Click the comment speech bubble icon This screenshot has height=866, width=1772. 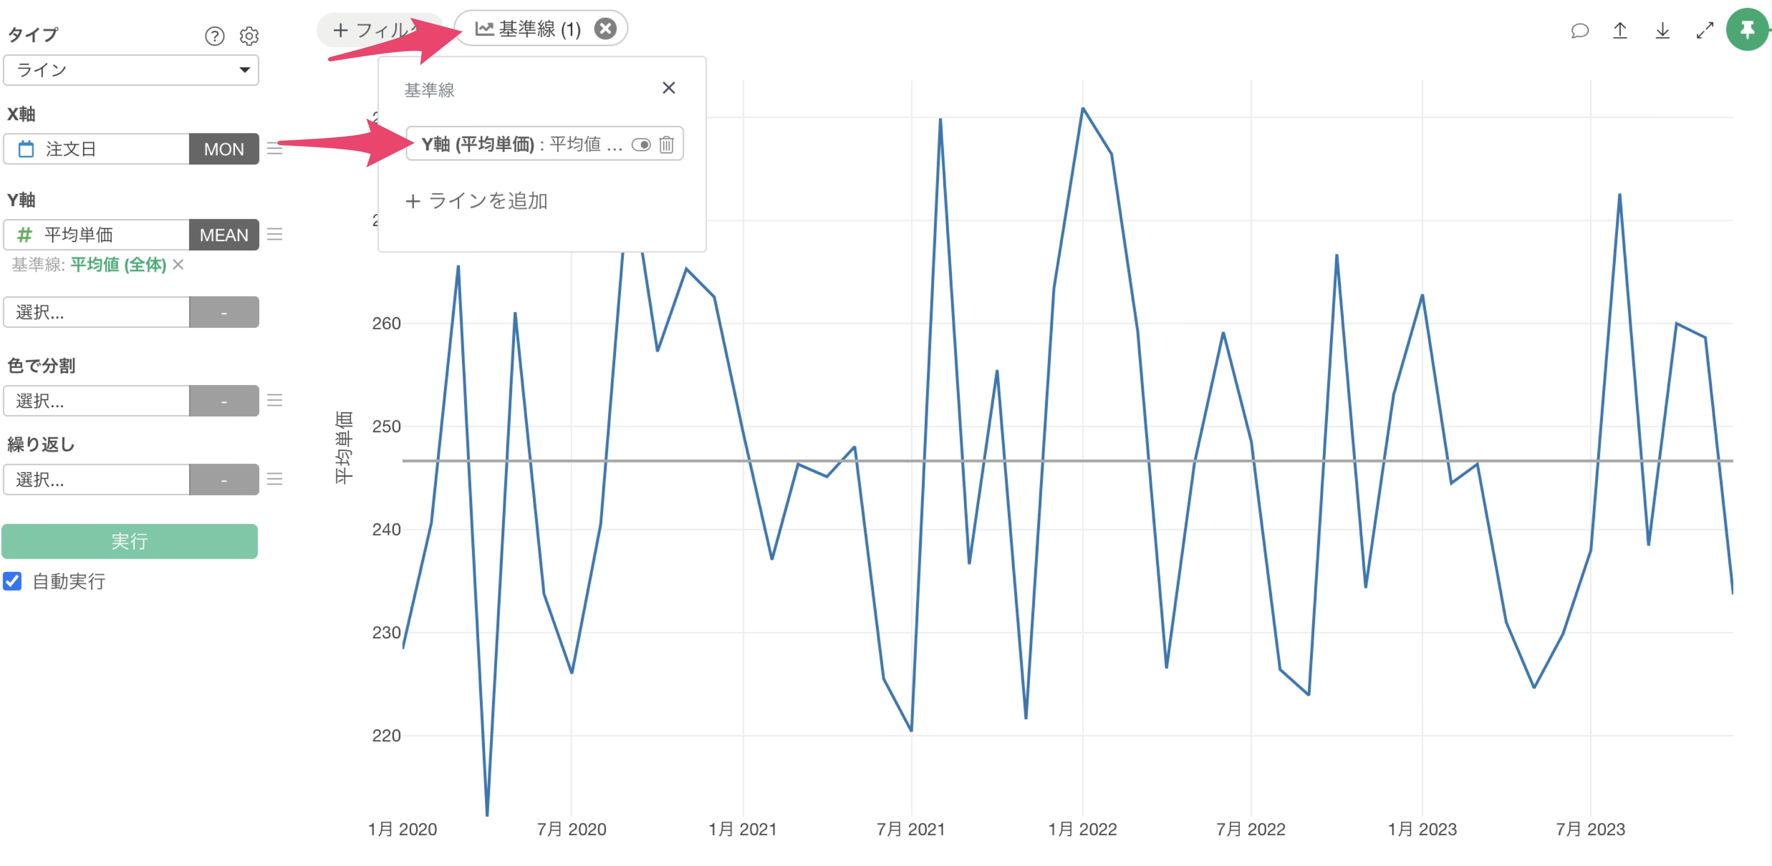click(1580, 31)
